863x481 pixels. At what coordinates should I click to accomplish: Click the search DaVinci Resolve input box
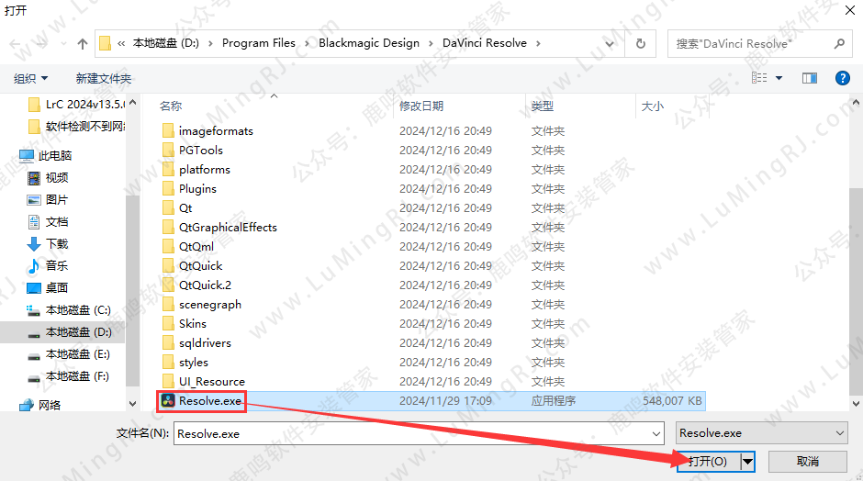click(748, 43)
